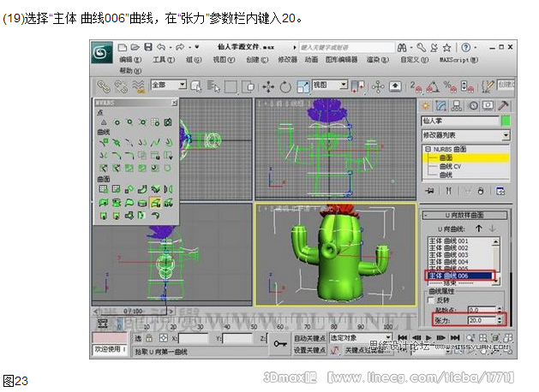This screenshot has height=392, width=539.
Task: Choose the Rectangular Selection Region tool
Action: [x=231, y=86]
